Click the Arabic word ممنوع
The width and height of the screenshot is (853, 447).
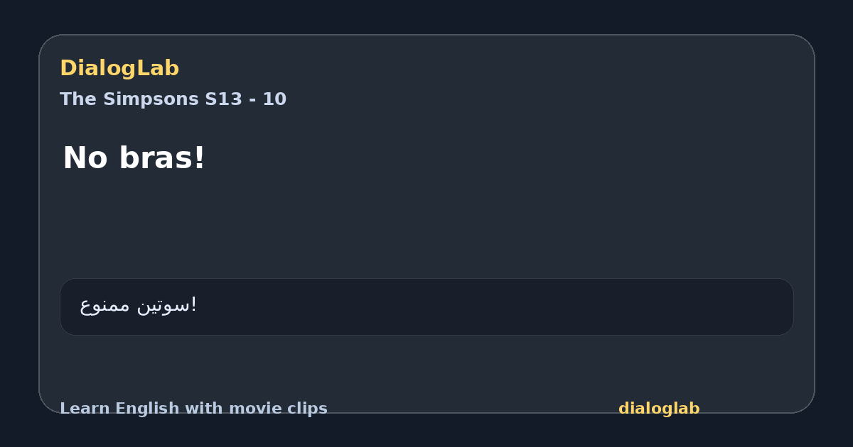[x=105, y=305]
